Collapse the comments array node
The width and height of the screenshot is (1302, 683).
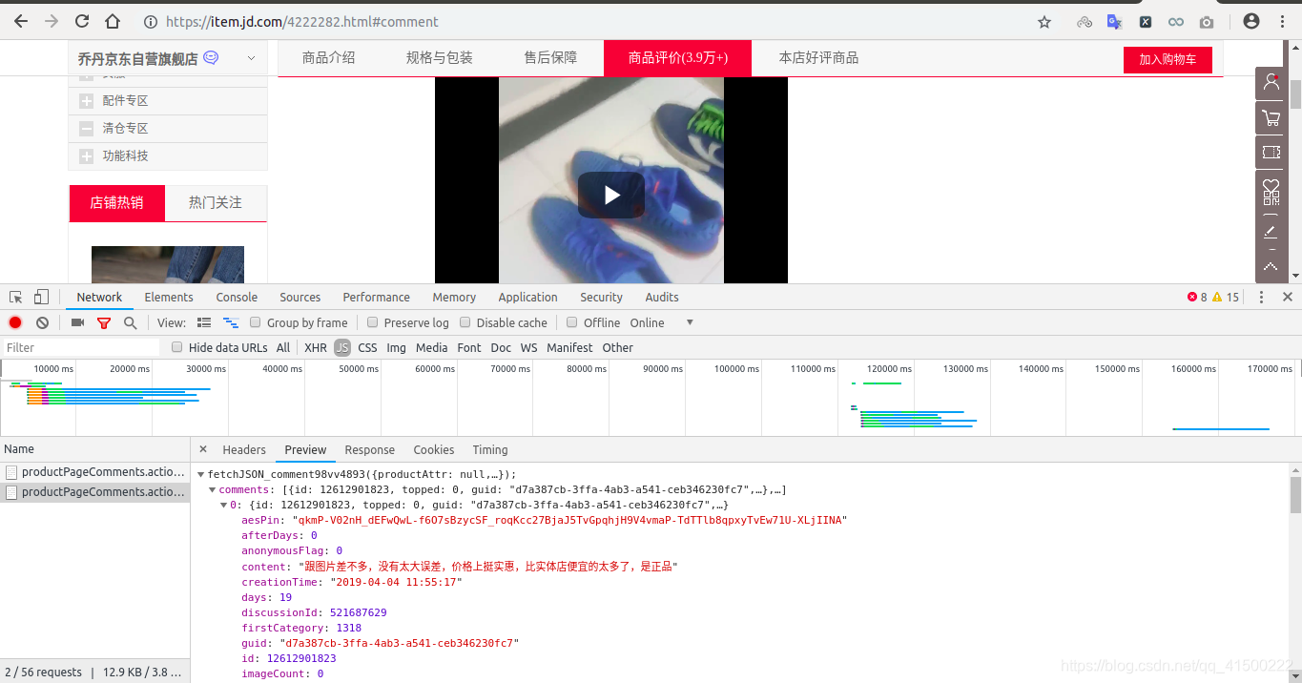(213, 489)
